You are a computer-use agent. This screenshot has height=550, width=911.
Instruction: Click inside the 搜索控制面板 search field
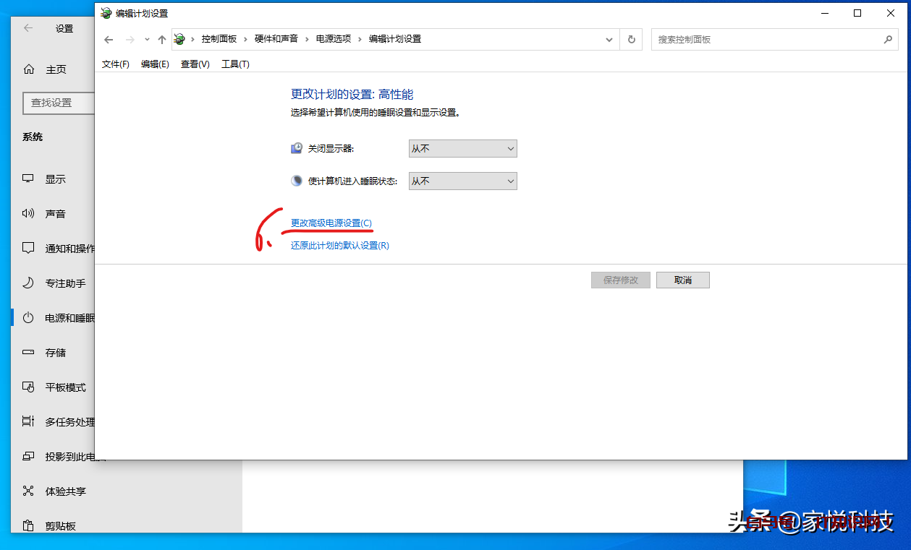pos(760,39)
